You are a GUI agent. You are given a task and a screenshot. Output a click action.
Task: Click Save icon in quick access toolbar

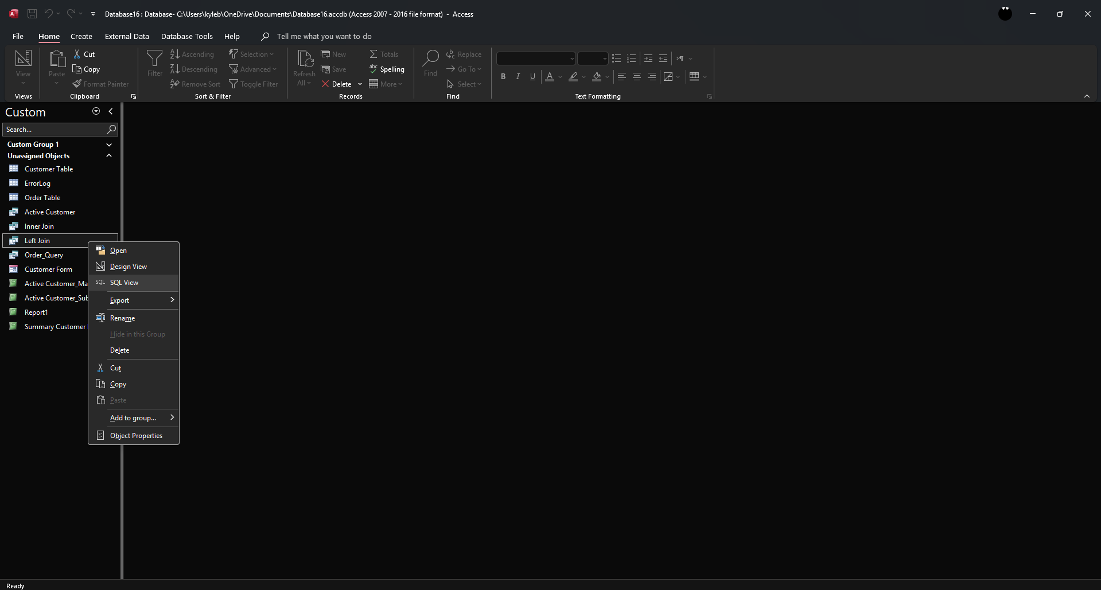[32, 14]
